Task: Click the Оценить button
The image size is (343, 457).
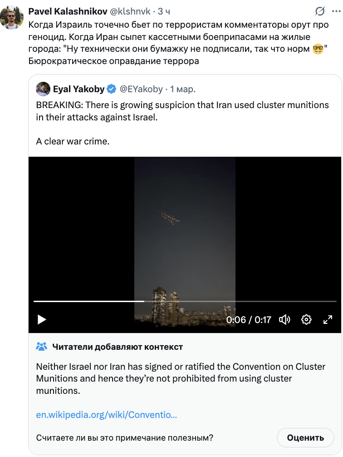Action: (305, 438)
